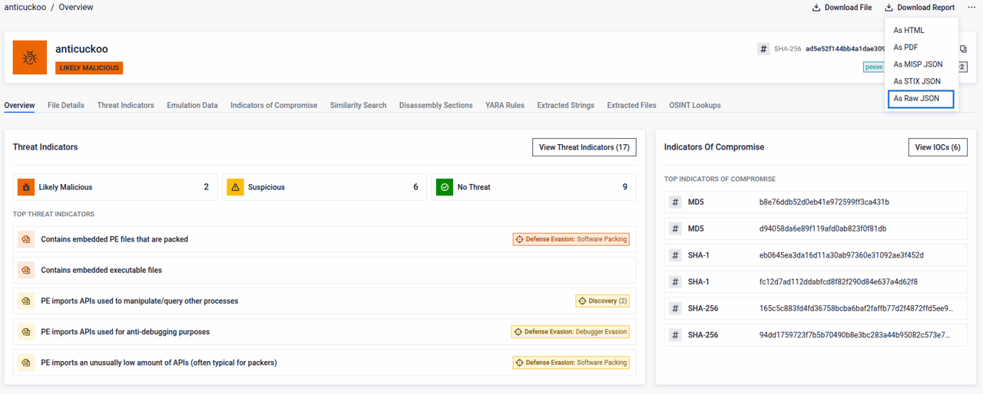
Task: Open the Download Report dropdown
Action: pyautogui.click(x=919, y=8)
